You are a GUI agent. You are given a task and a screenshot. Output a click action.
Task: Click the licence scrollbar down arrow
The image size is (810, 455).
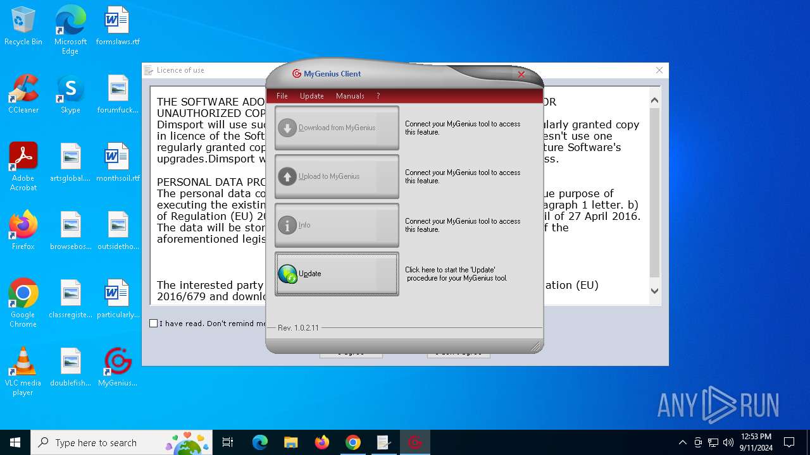pyautogui.click(x=654, y=291)
